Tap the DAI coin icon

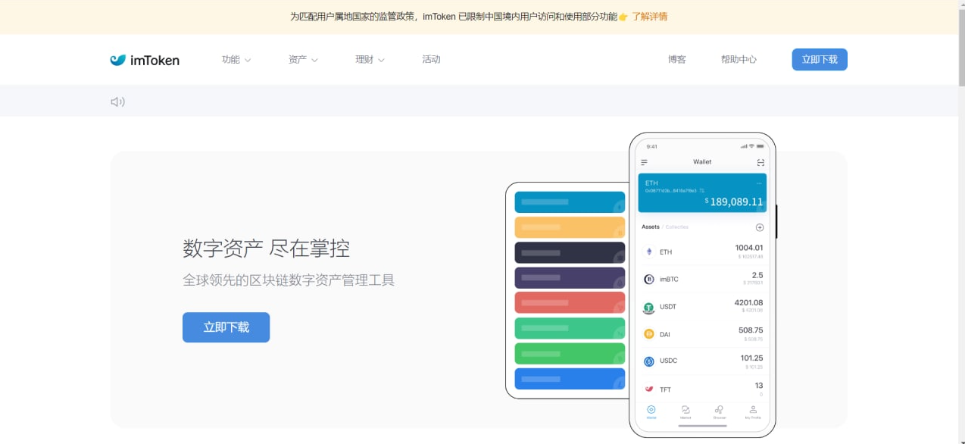tap(649, 334)
